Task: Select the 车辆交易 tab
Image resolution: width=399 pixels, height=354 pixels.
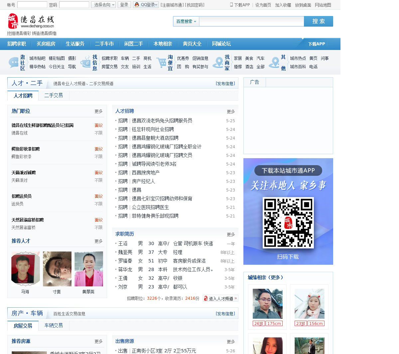Action: pos(54,325)
